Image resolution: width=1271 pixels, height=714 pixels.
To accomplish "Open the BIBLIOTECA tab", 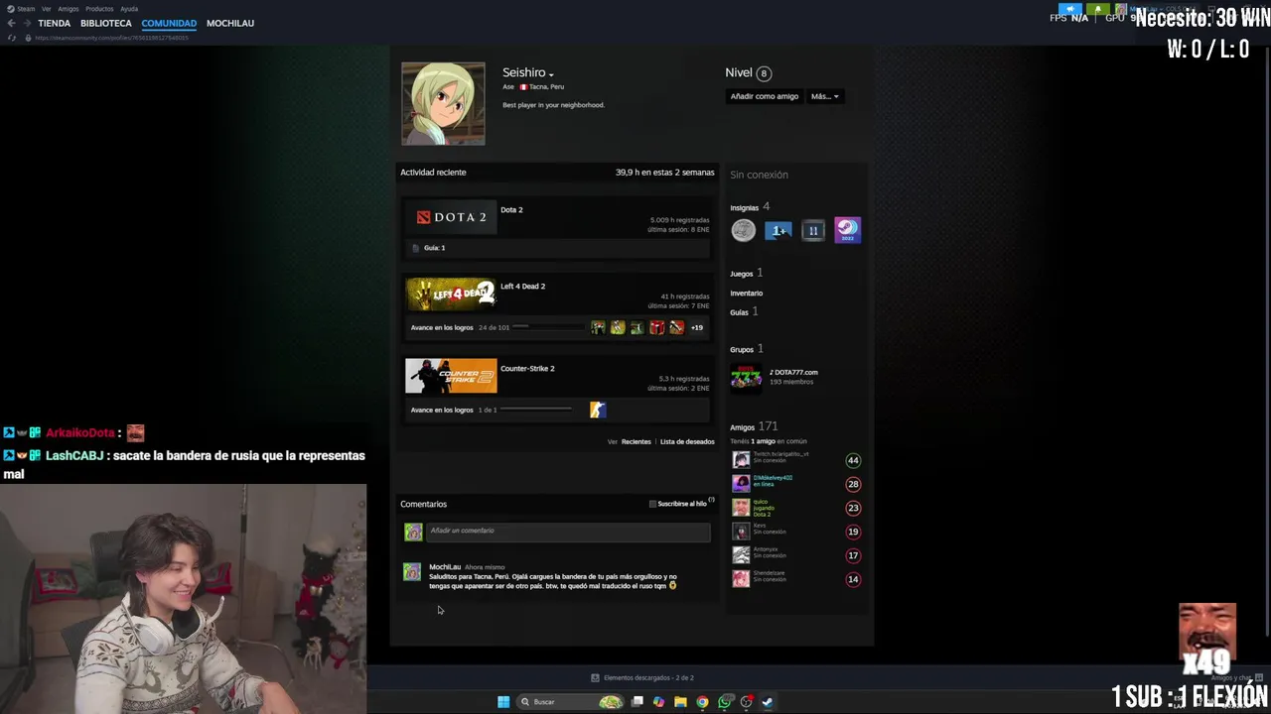I will [105, 23].
